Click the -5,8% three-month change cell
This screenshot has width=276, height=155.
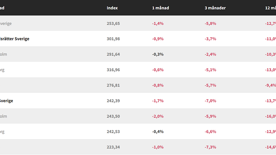(x=210, y=23)
